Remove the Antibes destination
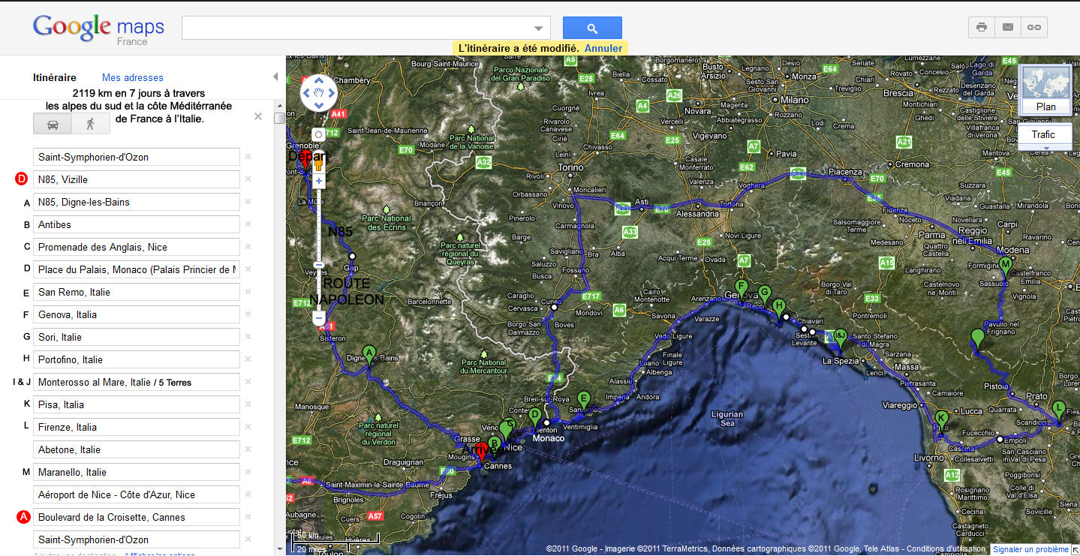This screenshot has width=1080, height=556. pyautogui.click(x=248, y=224)
